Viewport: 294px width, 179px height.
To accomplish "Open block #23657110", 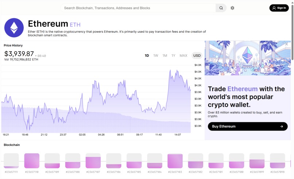I will (x=32, y=161).
